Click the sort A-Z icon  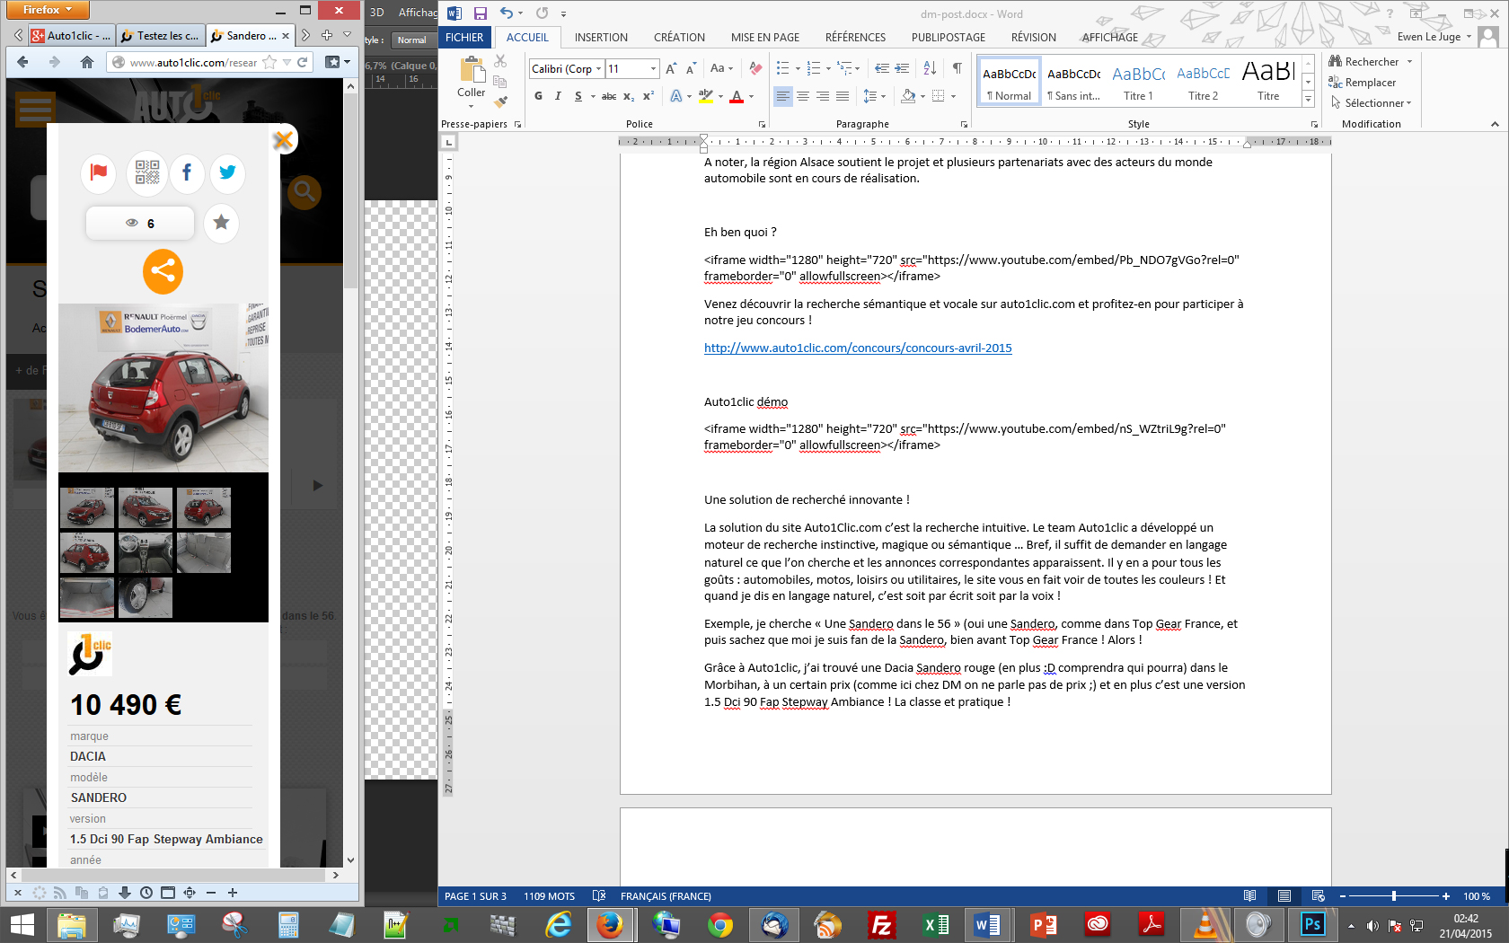coord(930,68)
